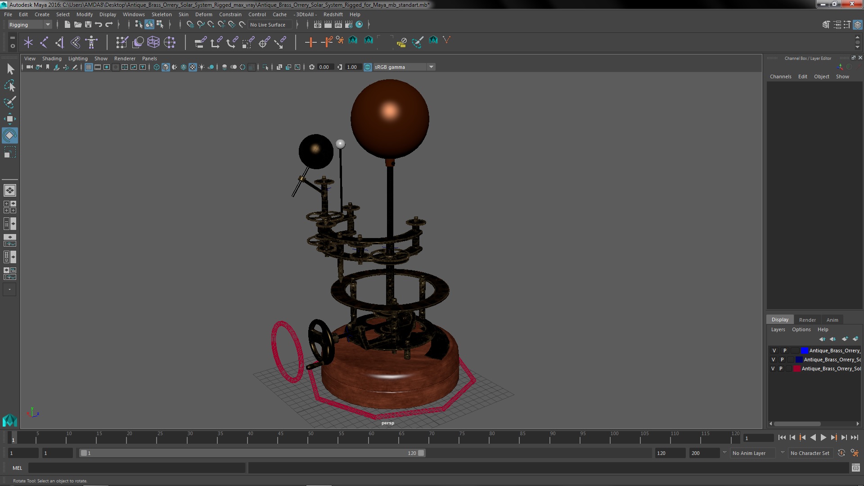The image size is (864, 486).
Task: Open layer editor Options menu
Action: pos(801,329)
